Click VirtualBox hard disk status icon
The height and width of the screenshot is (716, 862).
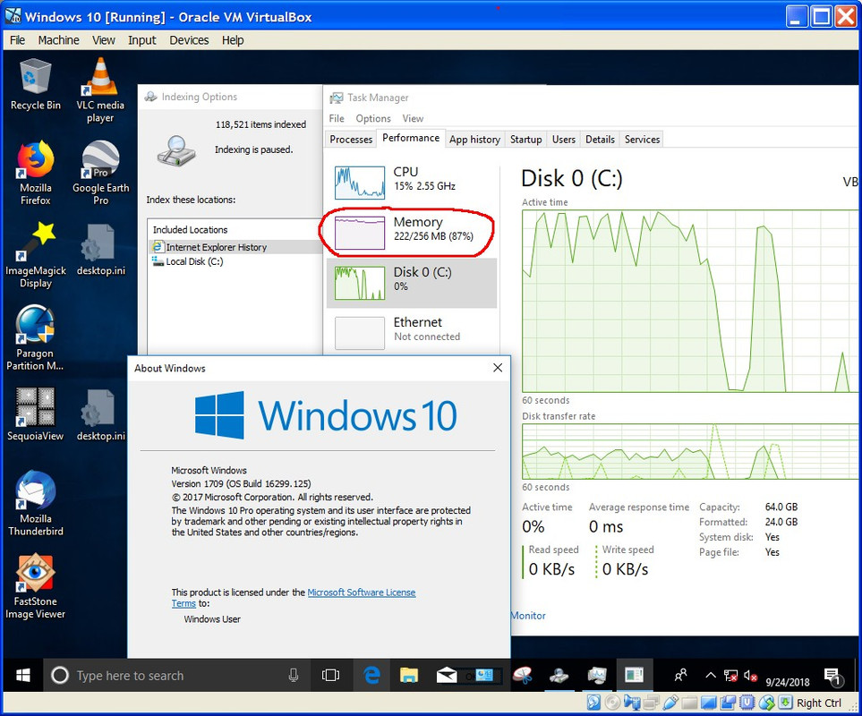(593, 703)
